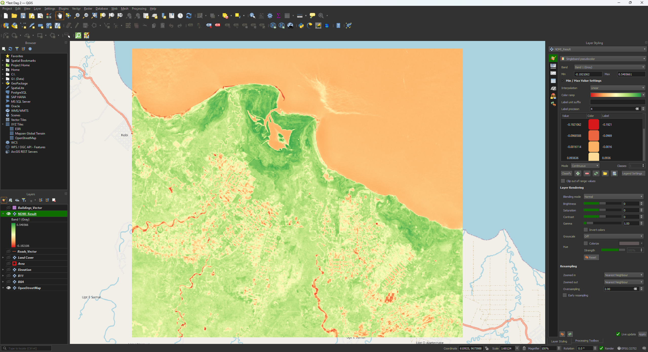The width and height of the screenshot is (648, 352).
Task: Select the Pan Map hand tool
Action: (60, 16)
